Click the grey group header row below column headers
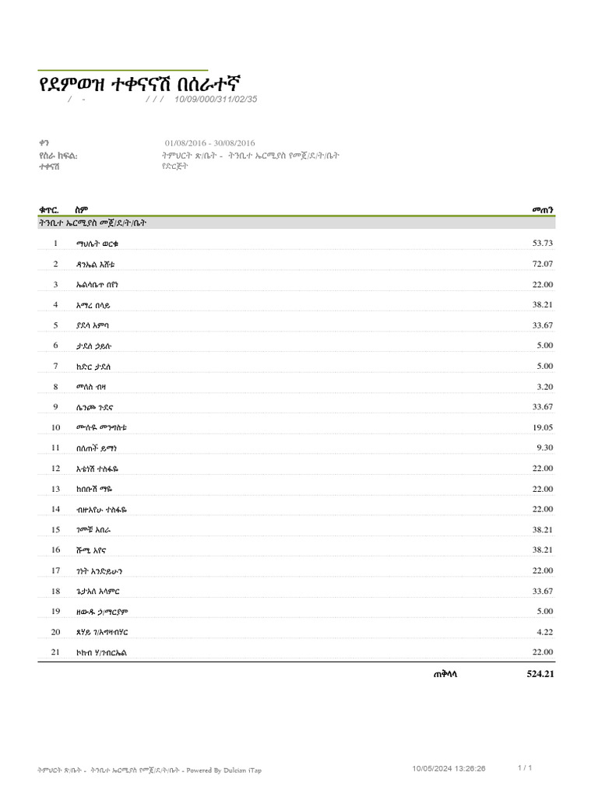The width and height of the screenshot is (598, 797). coord(298,223)
